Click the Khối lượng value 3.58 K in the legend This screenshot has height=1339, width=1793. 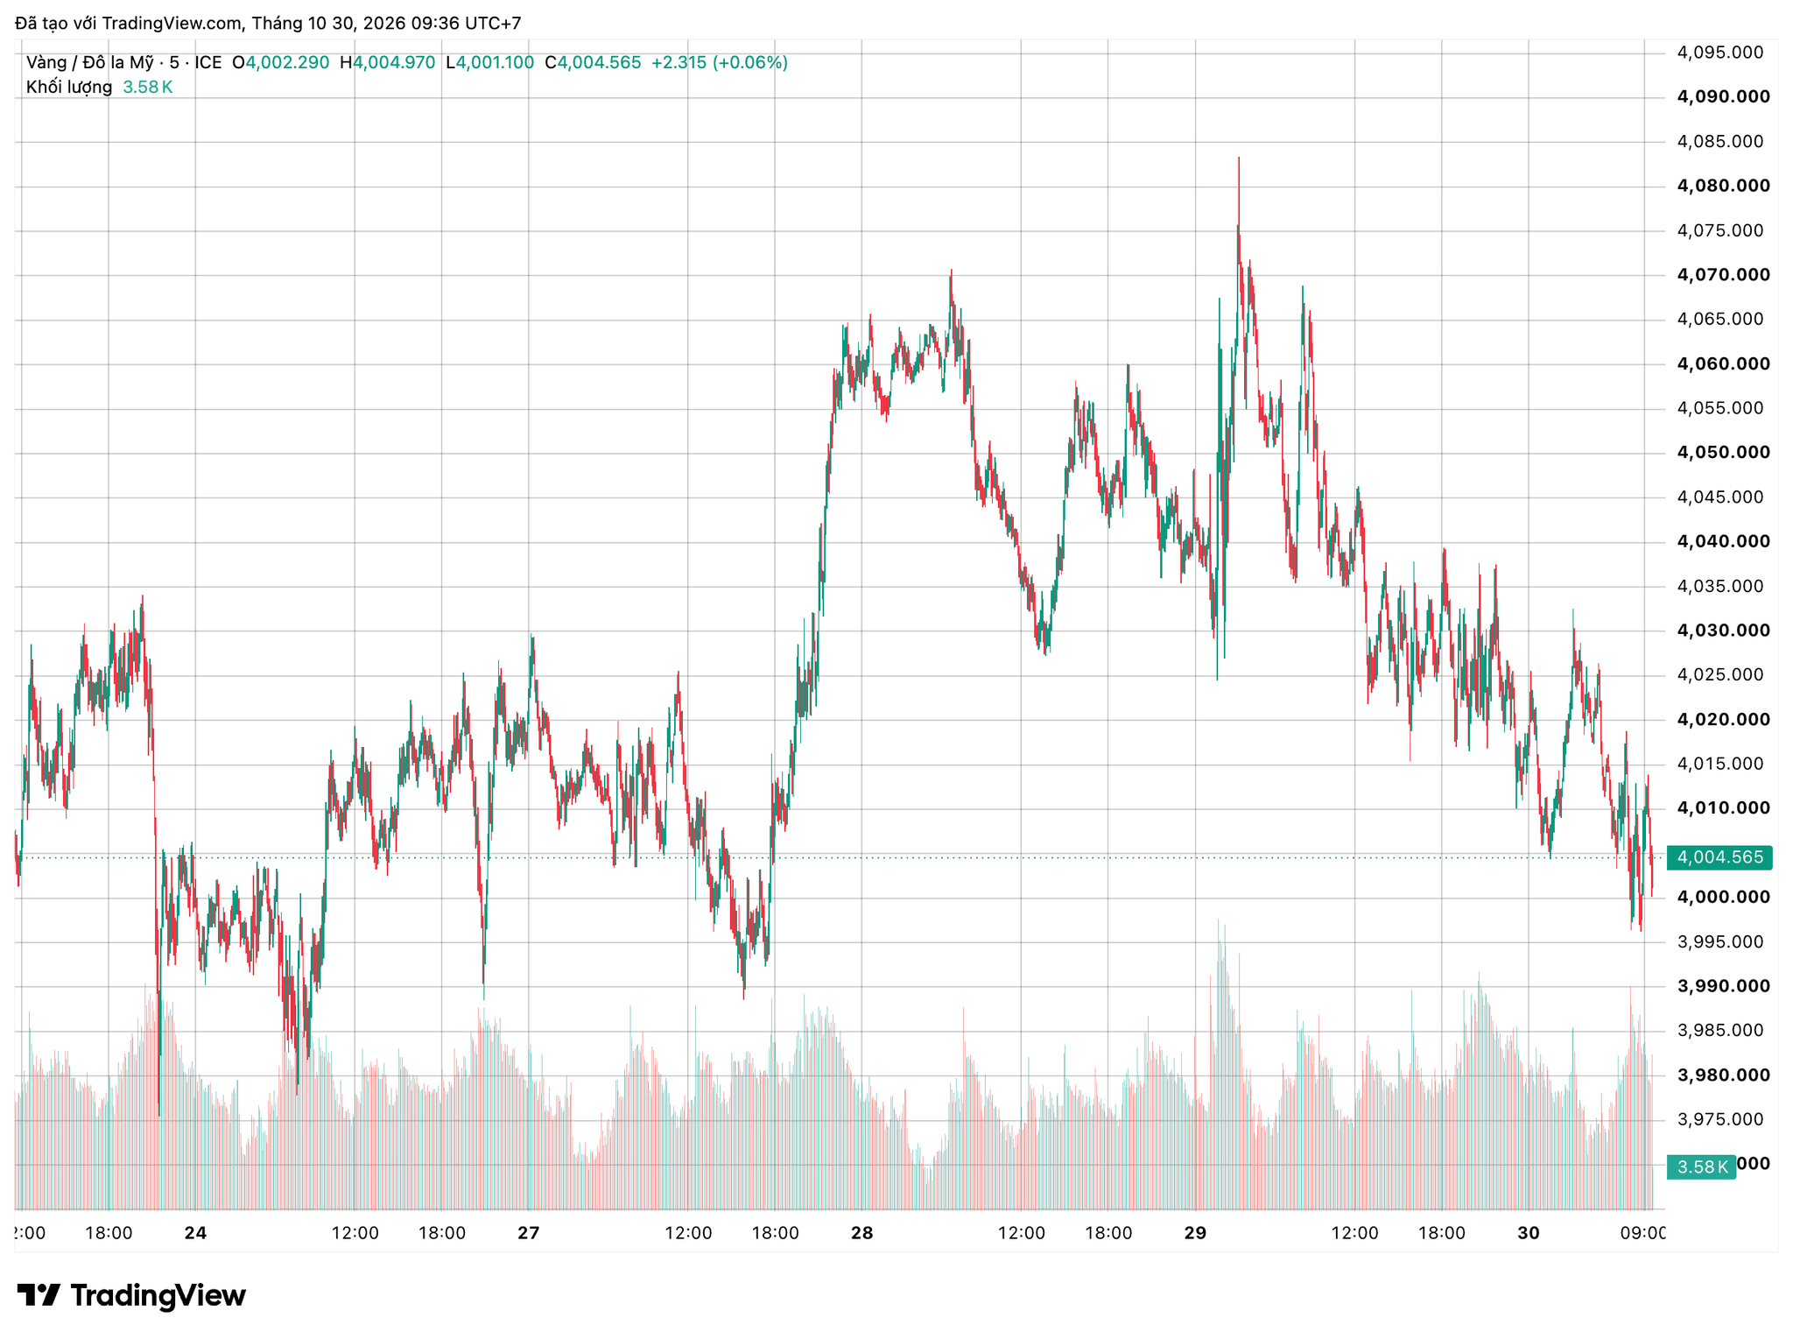[147, 87]
